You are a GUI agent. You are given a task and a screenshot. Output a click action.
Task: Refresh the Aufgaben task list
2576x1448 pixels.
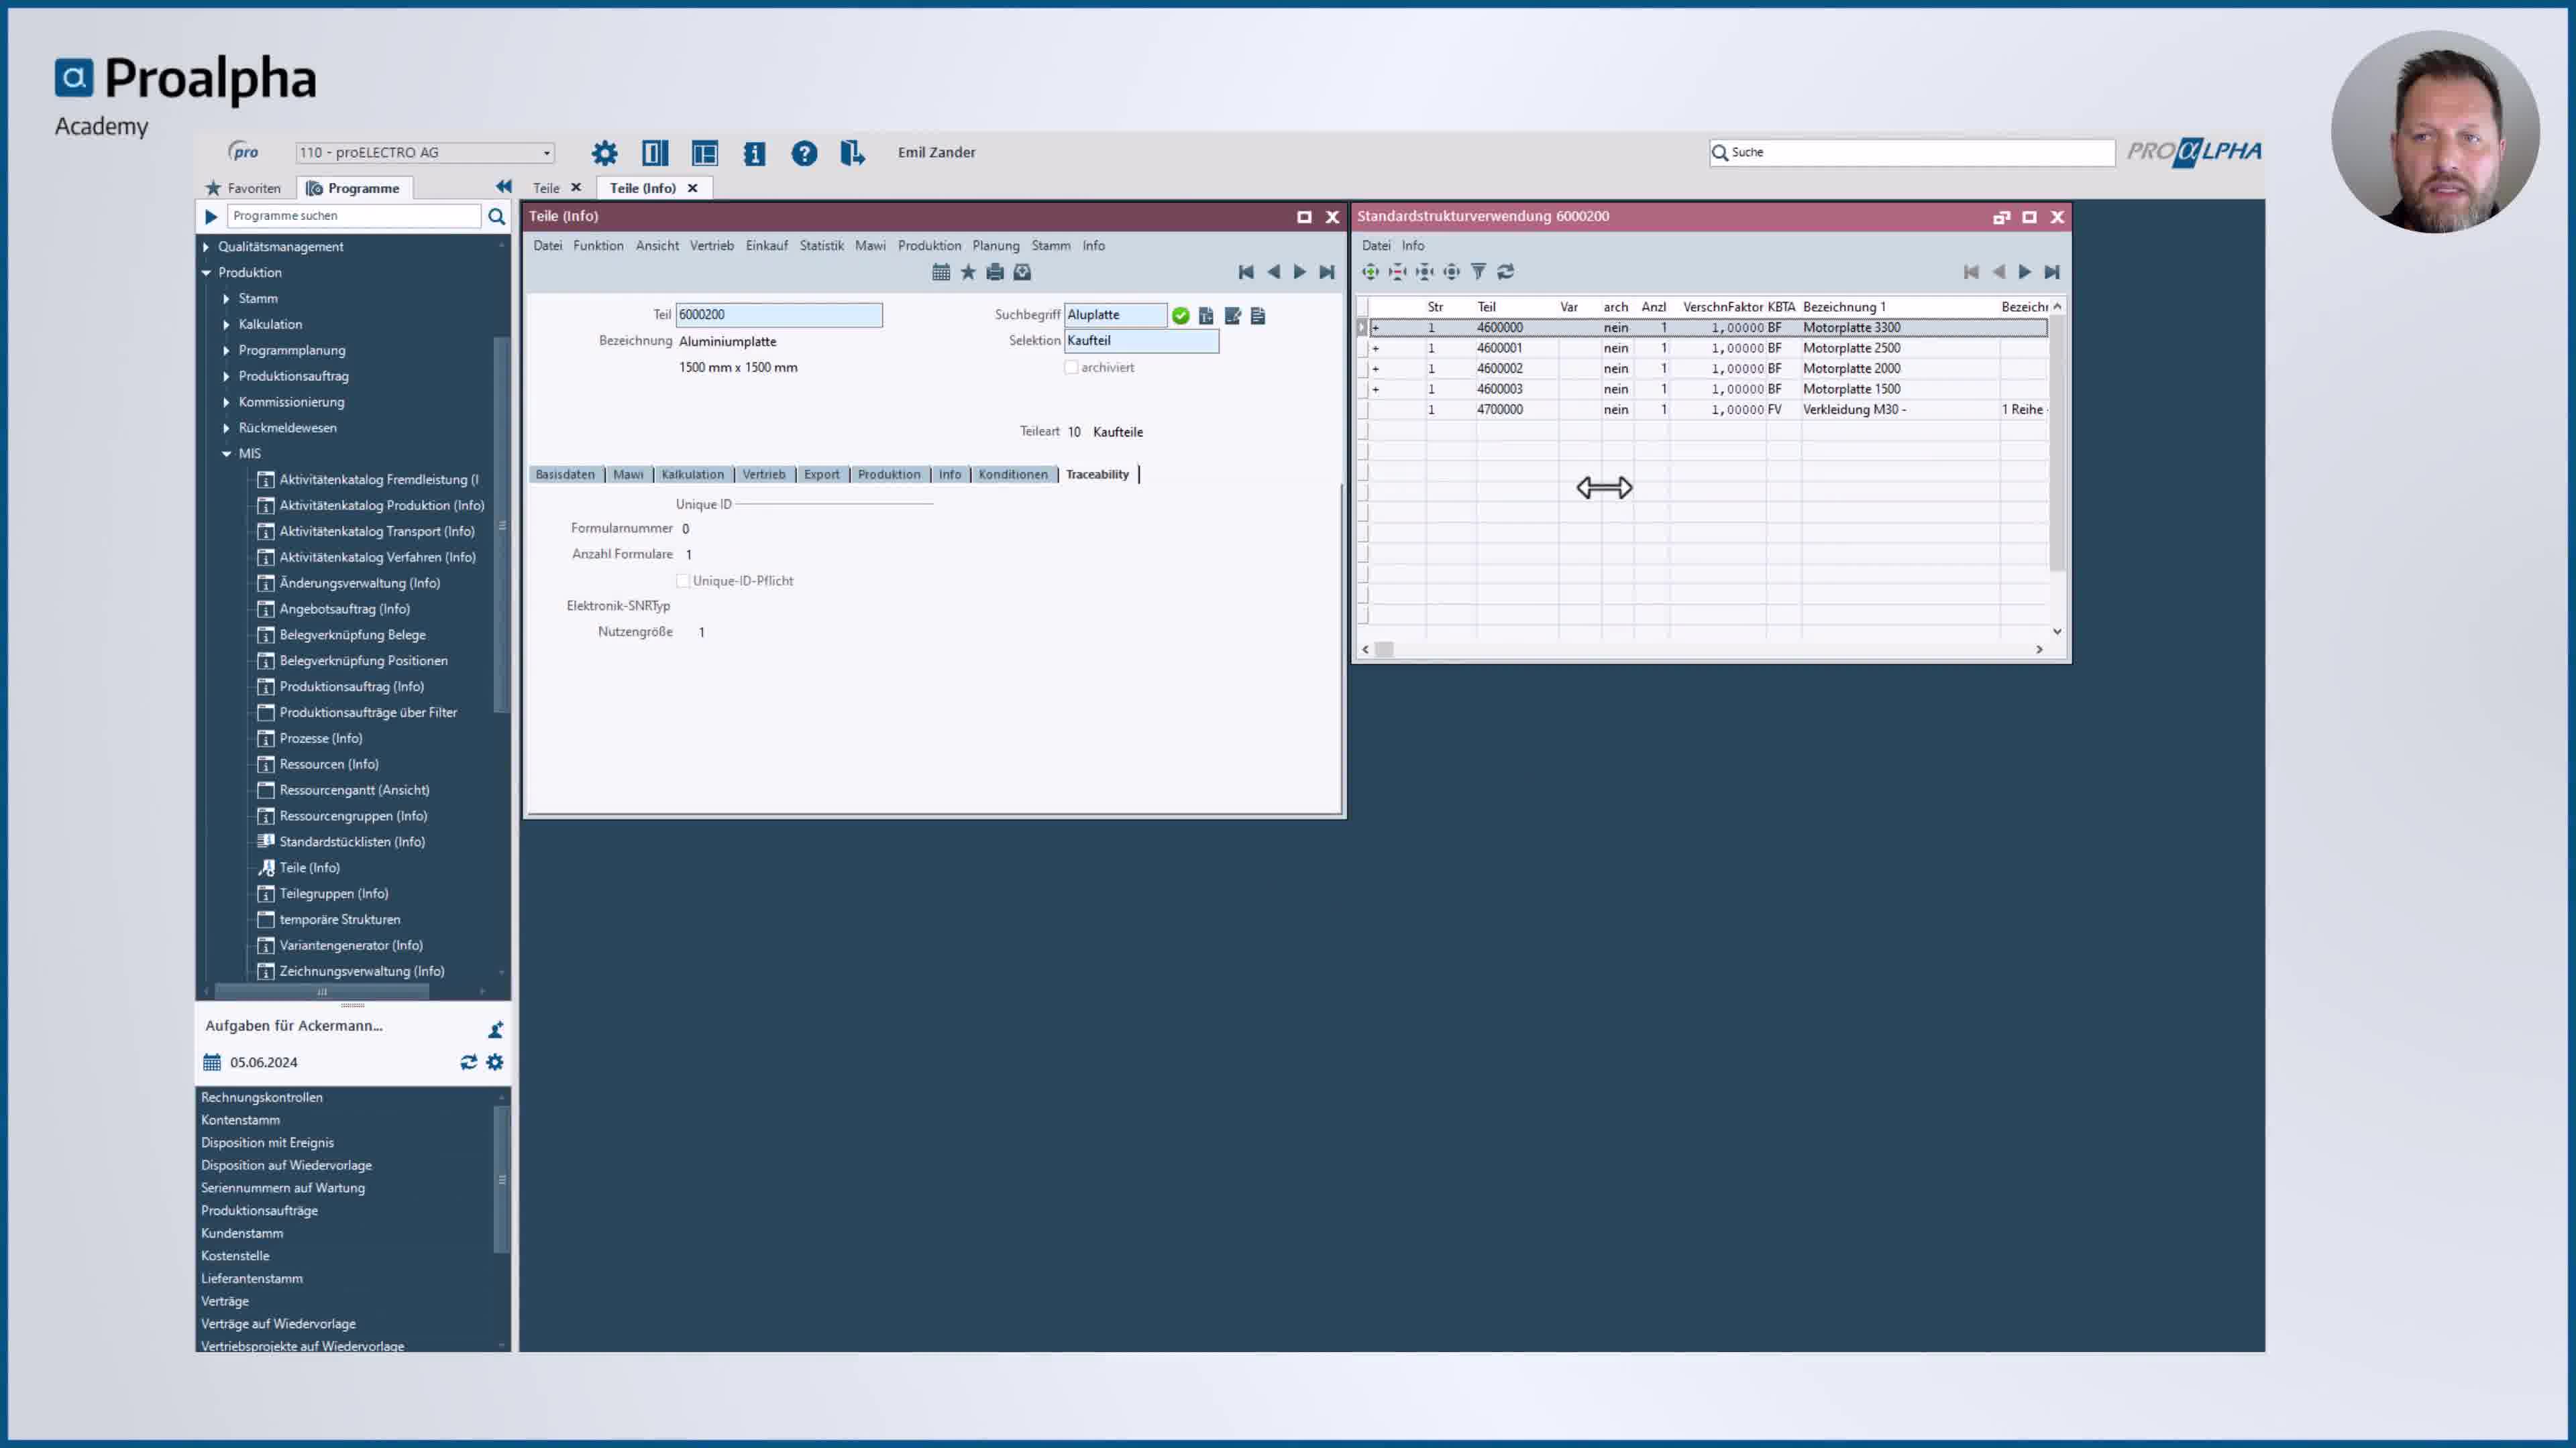point(468,1063)
